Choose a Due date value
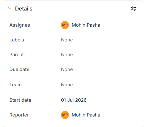 [x=67, y=69]
